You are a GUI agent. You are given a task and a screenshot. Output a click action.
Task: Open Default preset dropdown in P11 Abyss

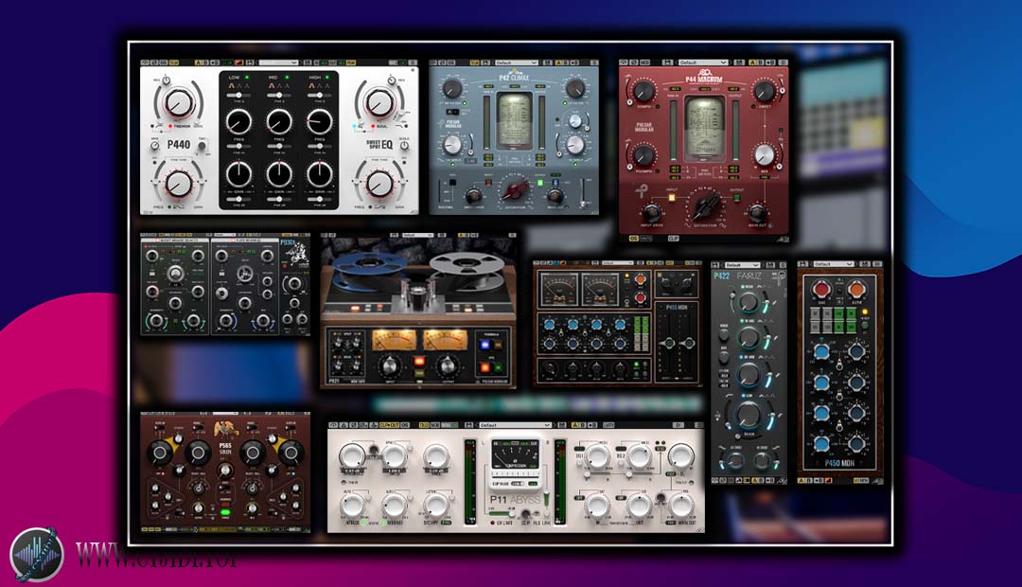pos(515,425)
